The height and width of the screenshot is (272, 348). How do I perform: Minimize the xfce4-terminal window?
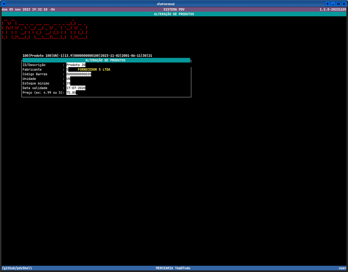point(333,4)
